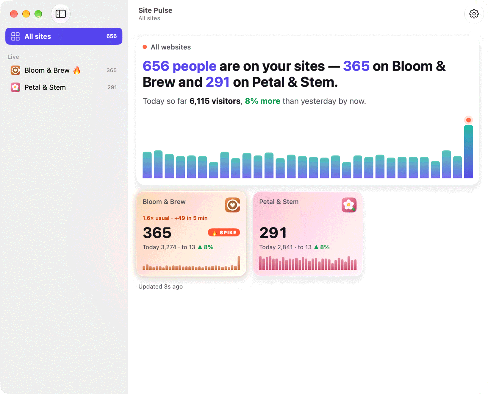Click the orange dot beside All websites
Viewport: 488px width, 394px height.
coord(145,47)
